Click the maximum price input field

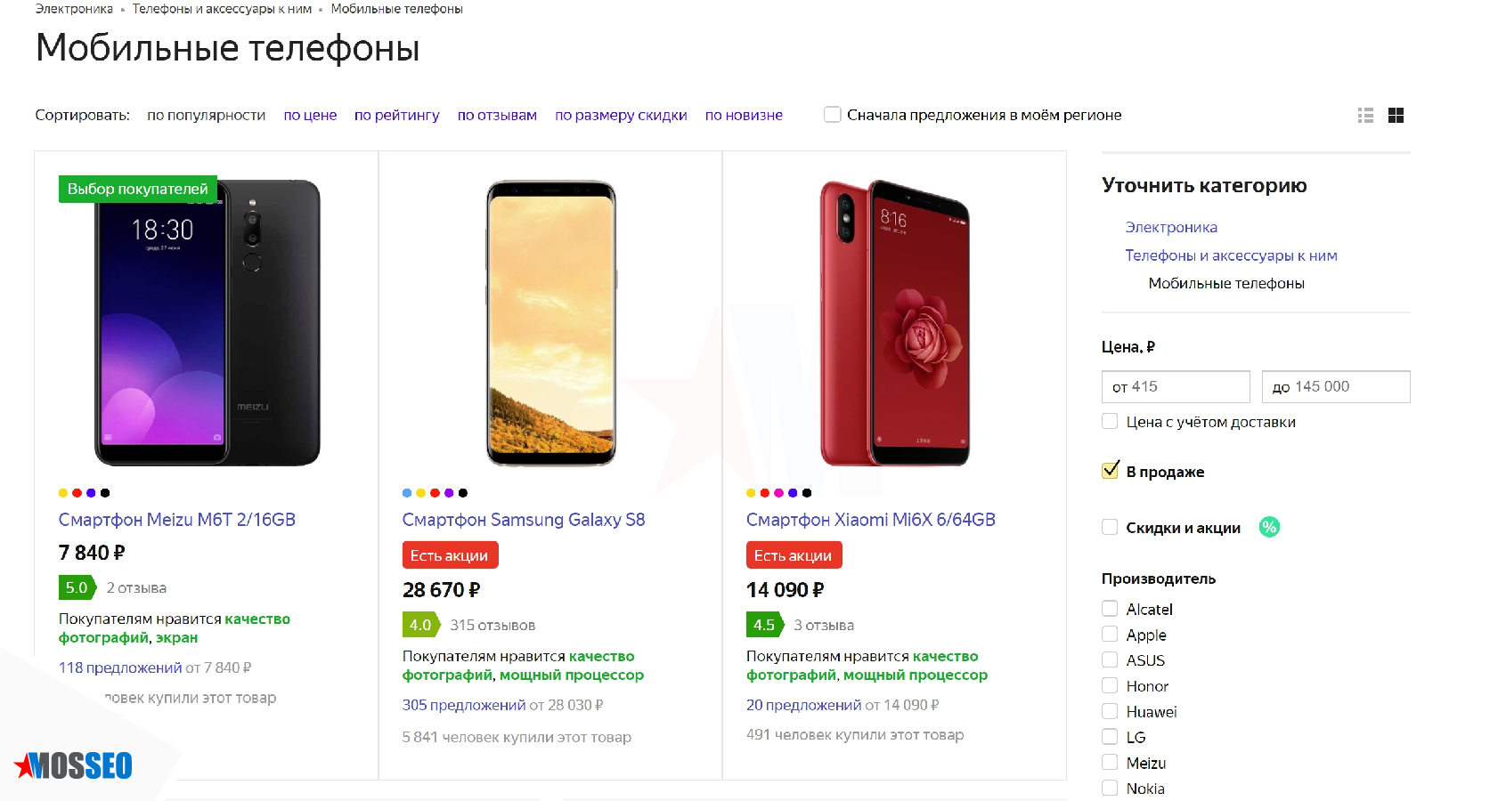pyautogui.click(x=1336, y=386)
